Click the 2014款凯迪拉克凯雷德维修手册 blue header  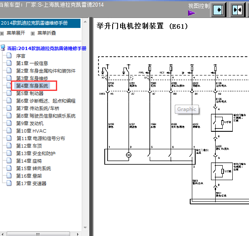pos(40,23)
